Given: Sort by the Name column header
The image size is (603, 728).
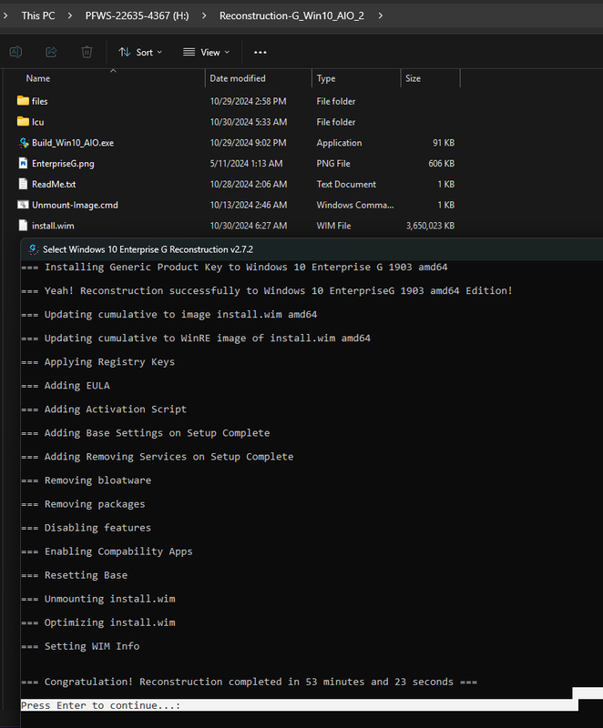Looking at the screenshot, I should pos(38,78).
